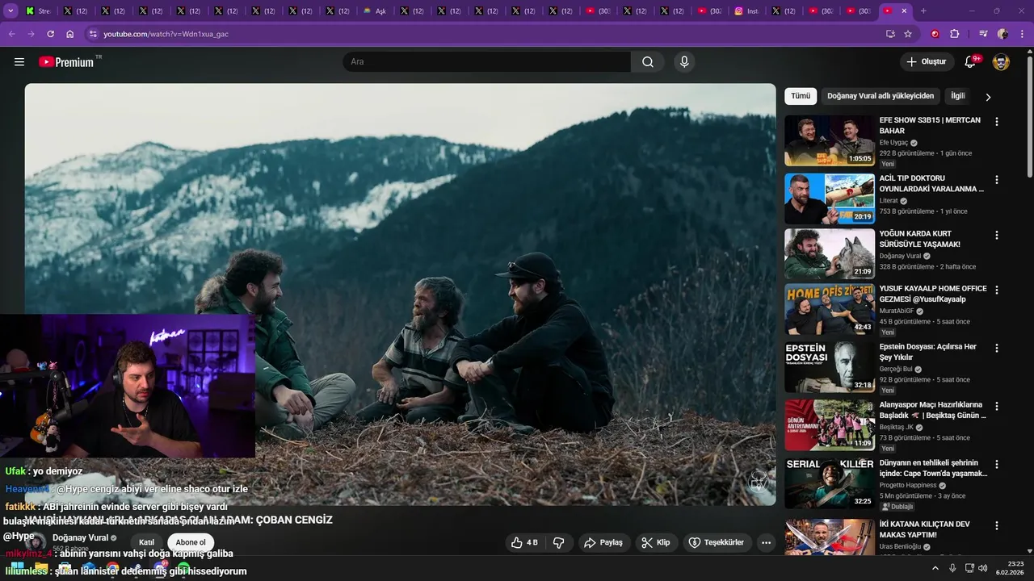Image resolution: width=1034 pixels, height=581 pixels.
Task: Start voice search with the microphone
Action: click(684, 62)
